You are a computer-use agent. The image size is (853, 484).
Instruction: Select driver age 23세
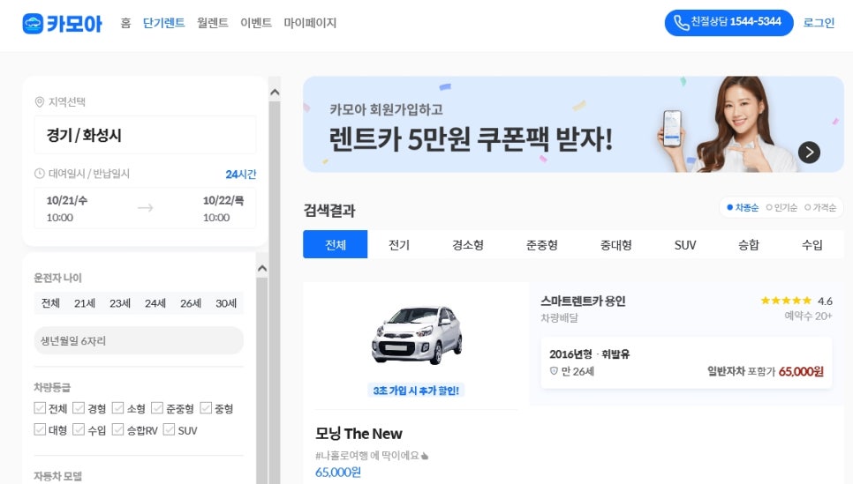coord(120,303)
